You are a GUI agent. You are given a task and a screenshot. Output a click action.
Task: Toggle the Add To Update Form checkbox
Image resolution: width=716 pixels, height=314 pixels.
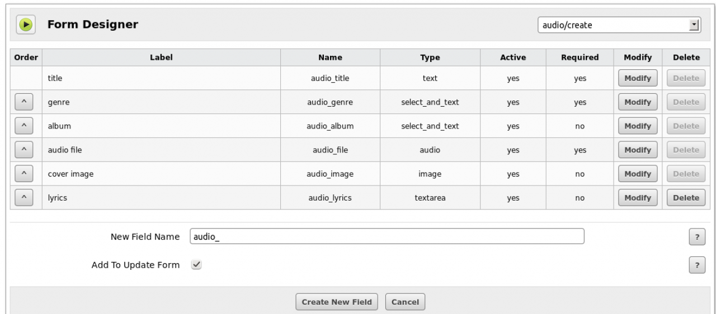[196, 265]
